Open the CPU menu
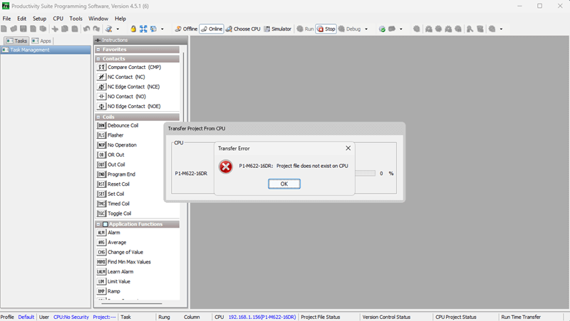Viewport: 570px width, 321px height. point(58,19)
